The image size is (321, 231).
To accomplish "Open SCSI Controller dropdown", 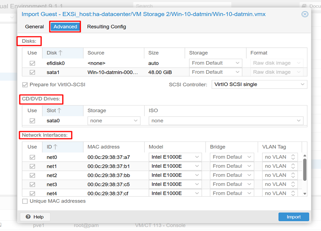I will tap(259, 84).
